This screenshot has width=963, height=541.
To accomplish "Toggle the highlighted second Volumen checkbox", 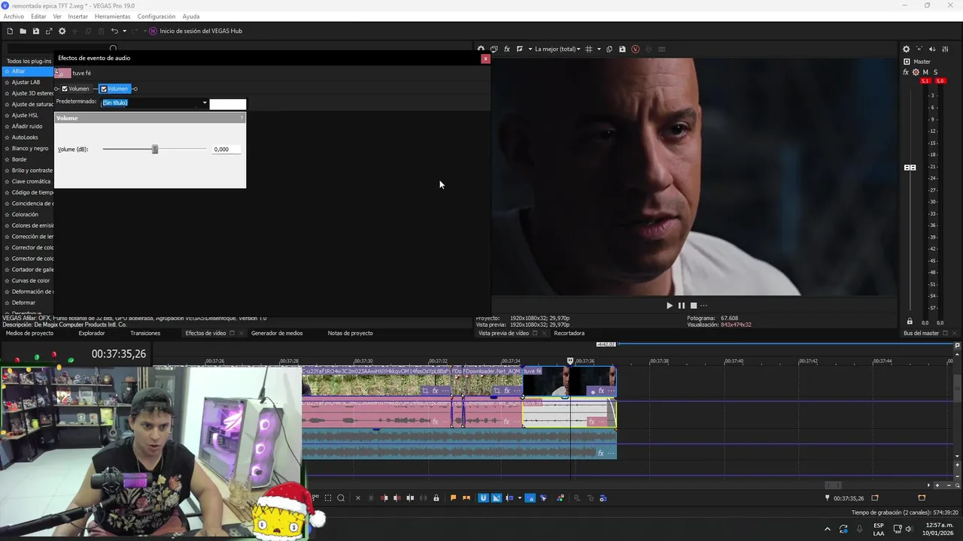I will (x=104, y=89).
